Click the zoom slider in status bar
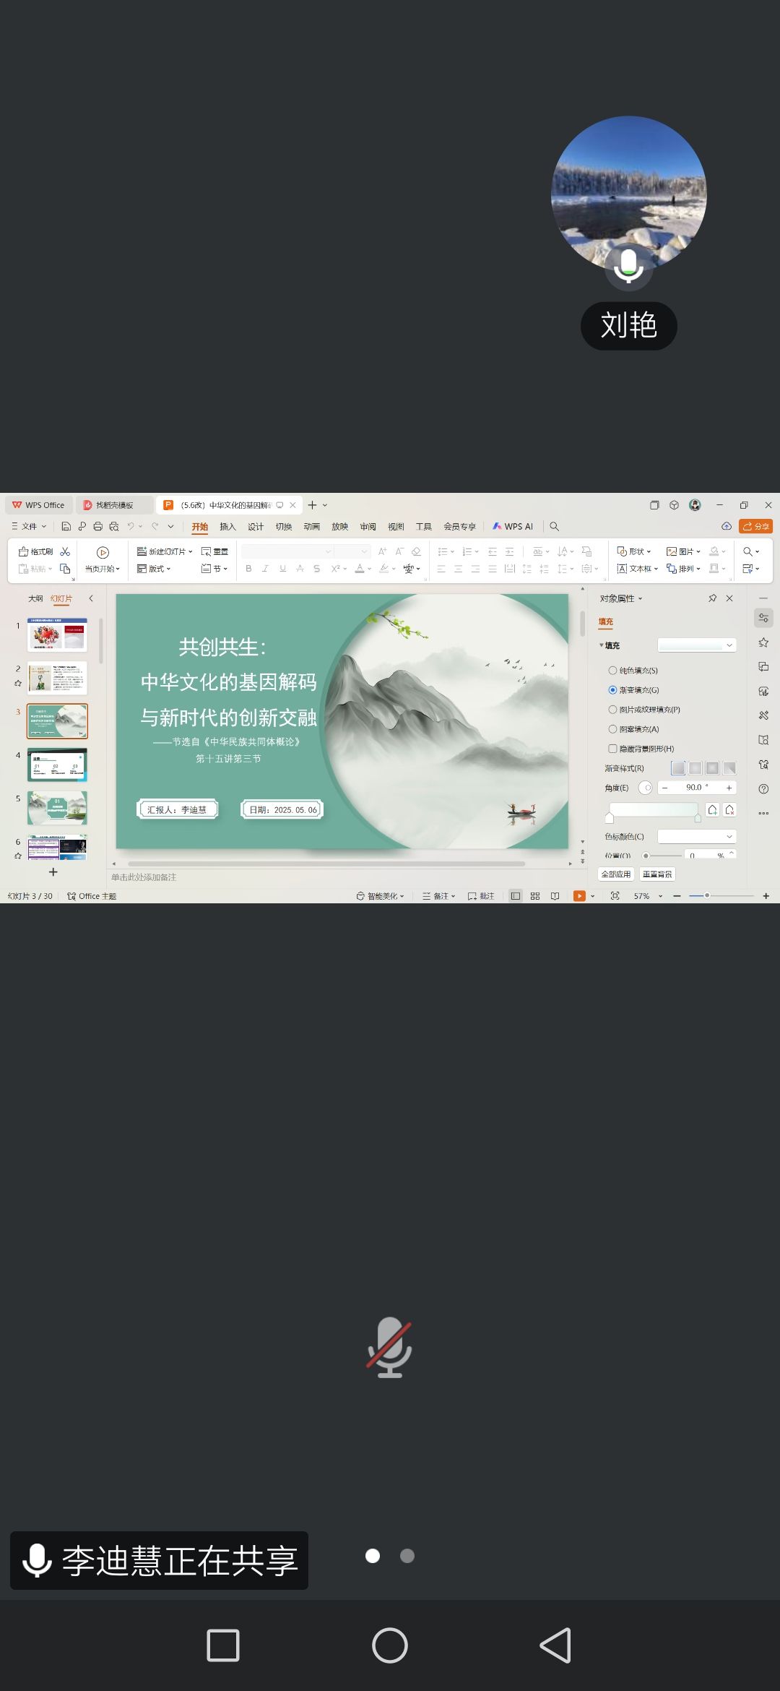Screen dimensions: 780x1691 click(x=707, y=896)
